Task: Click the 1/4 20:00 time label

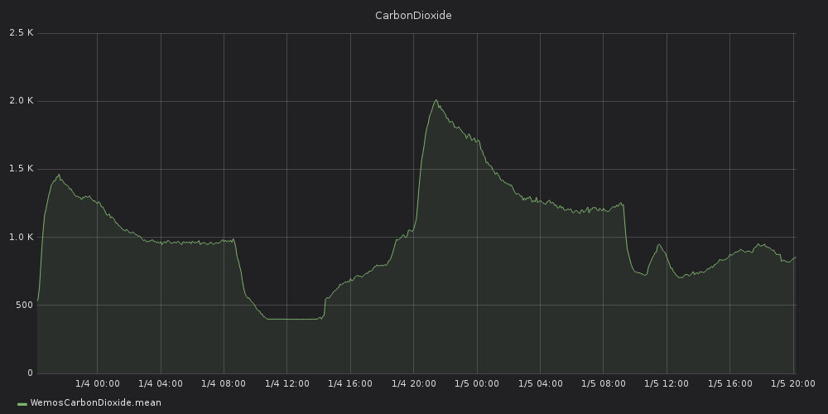Action: [413, 383]
